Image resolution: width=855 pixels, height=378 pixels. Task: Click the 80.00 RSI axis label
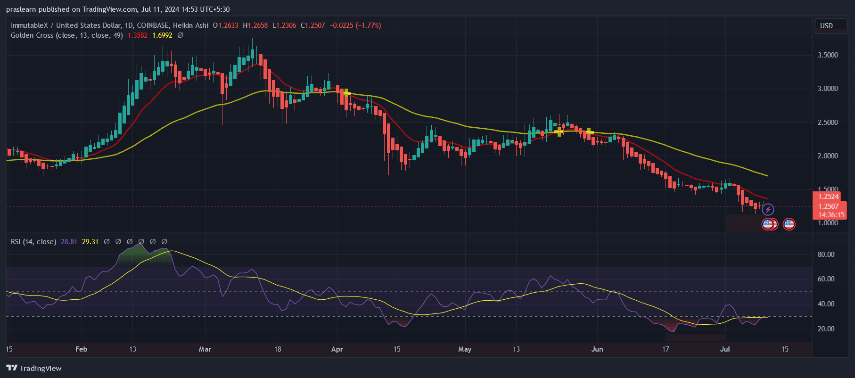coord(826,255)
